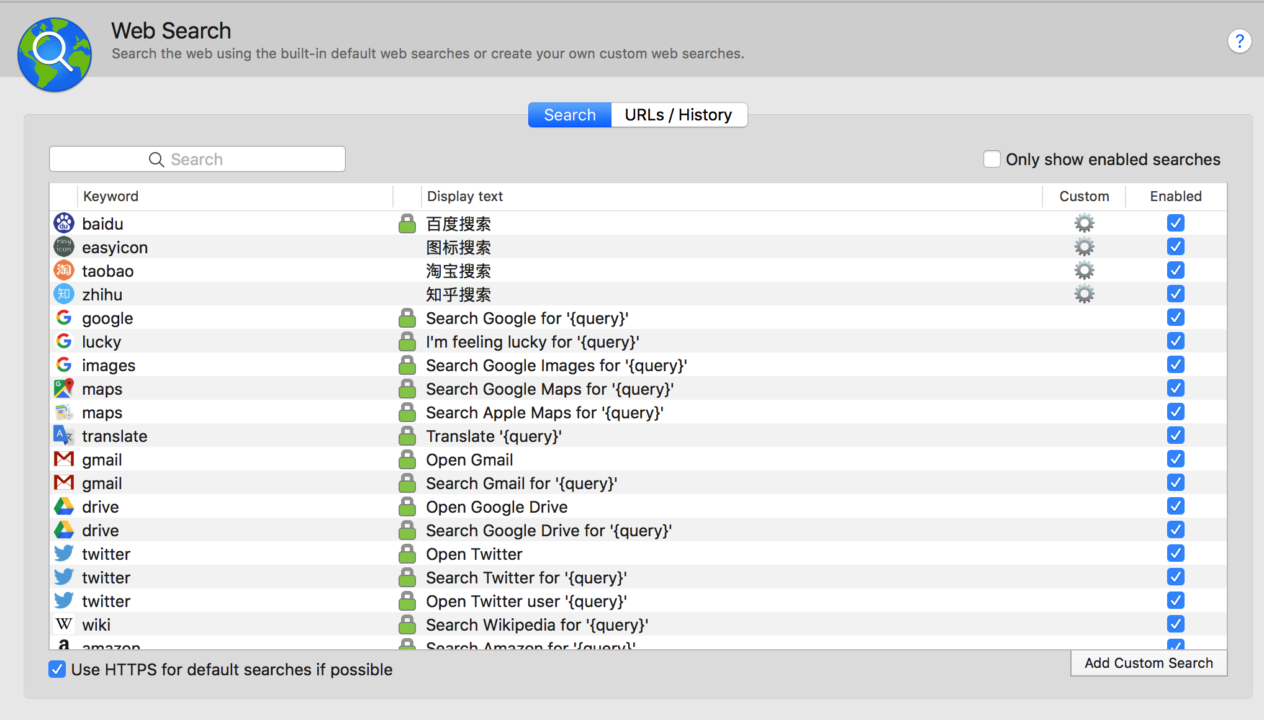
Task: Click the Baidu paw icon
Action: pyautogui.click(x=64, y=223)
